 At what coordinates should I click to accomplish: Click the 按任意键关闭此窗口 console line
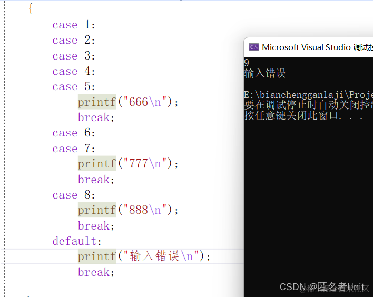tap(303, 115)
